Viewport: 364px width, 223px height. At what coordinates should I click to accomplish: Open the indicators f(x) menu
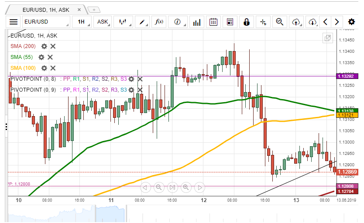(160, 22)
